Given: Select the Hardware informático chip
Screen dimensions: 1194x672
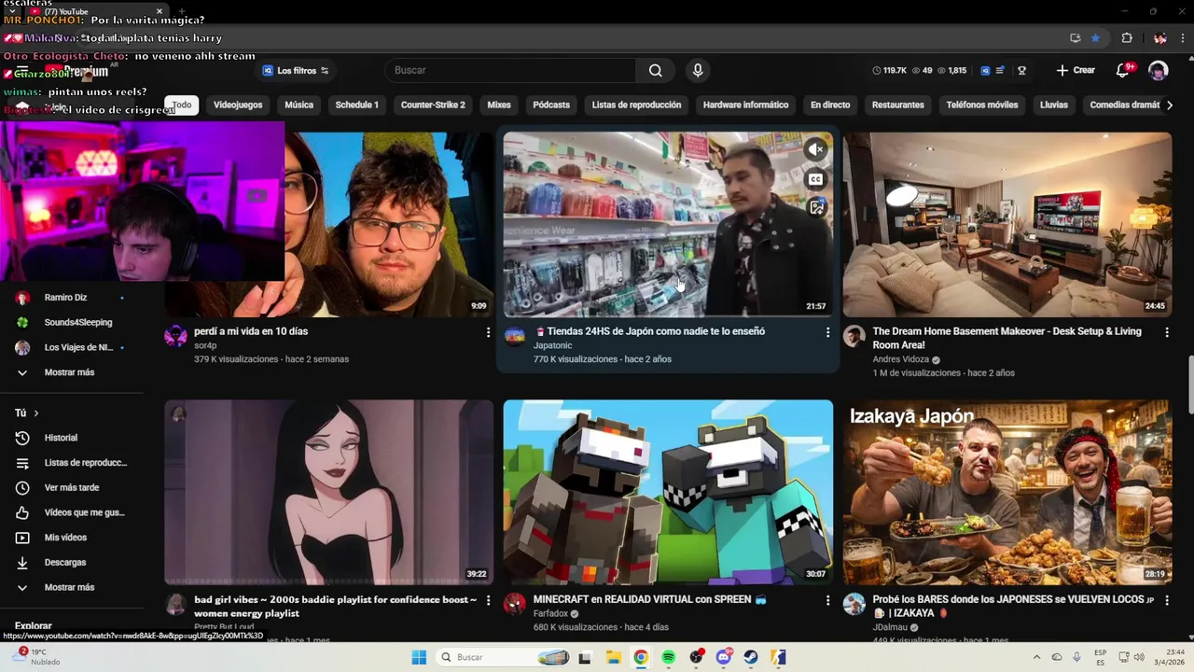Looking at the screenshot, I should click(x=745, y=105).
